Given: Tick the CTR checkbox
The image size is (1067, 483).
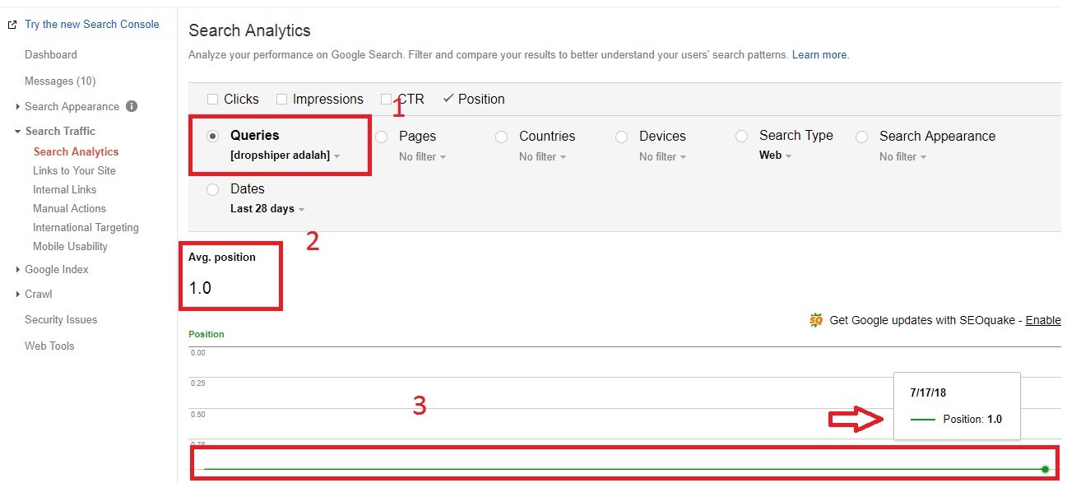Looking at the screenshot, I should click(387, 99).
